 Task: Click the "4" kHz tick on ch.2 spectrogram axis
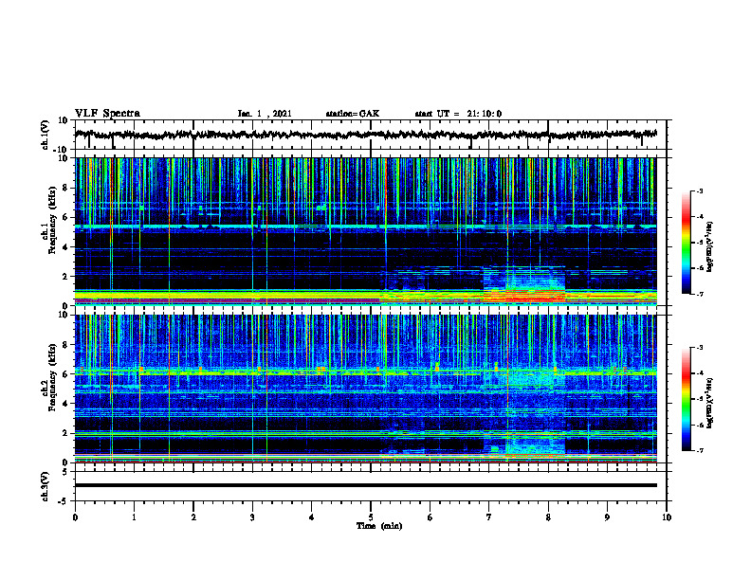[x=66, y=404]
